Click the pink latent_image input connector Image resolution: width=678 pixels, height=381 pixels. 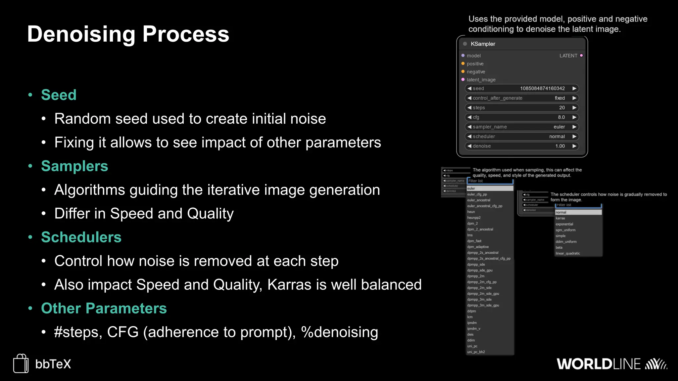point(463,79)
